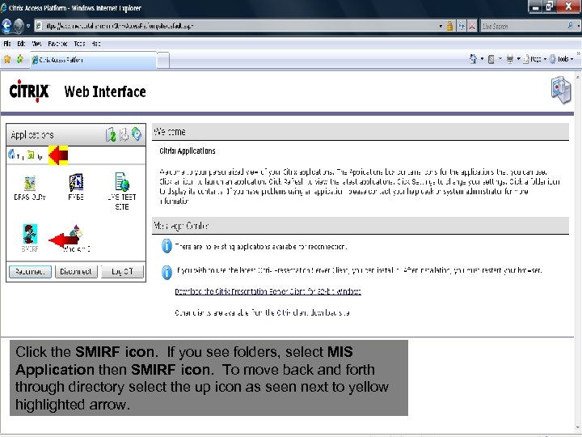Open the View menu
Image resolution: width=582 pixels, height=437 pixels.
click(36, 44)
